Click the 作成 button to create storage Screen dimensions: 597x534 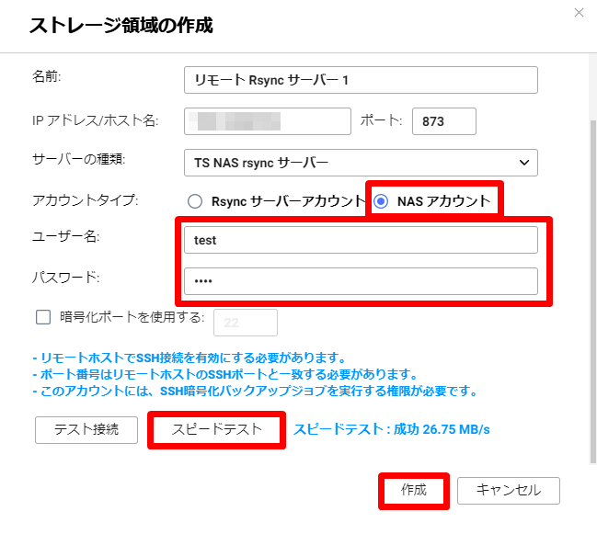coord(414,490)
